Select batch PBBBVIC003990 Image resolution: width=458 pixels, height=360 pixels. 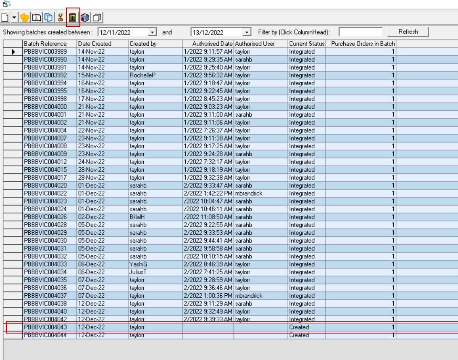tap(50, 60)
